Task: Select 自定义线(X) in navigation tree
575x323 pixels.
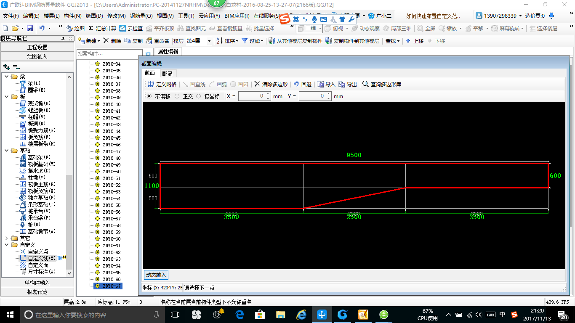Action: tap(41, 258)
